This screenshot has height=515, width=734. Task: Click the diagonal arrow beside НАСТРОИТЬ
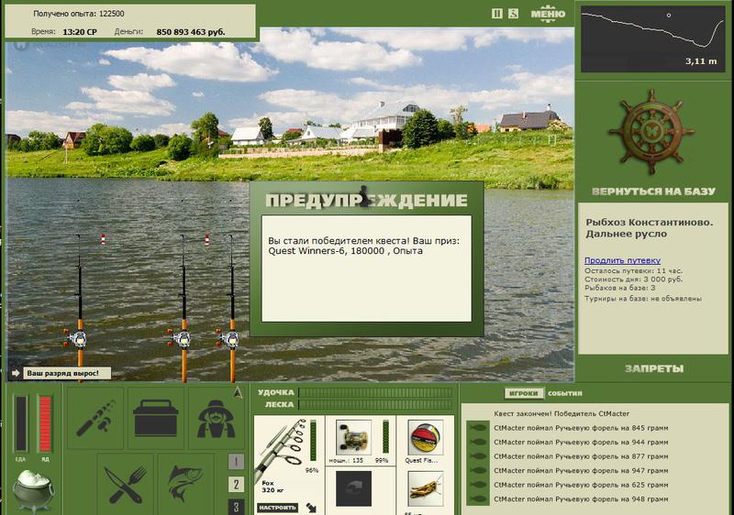coord(311,508)
